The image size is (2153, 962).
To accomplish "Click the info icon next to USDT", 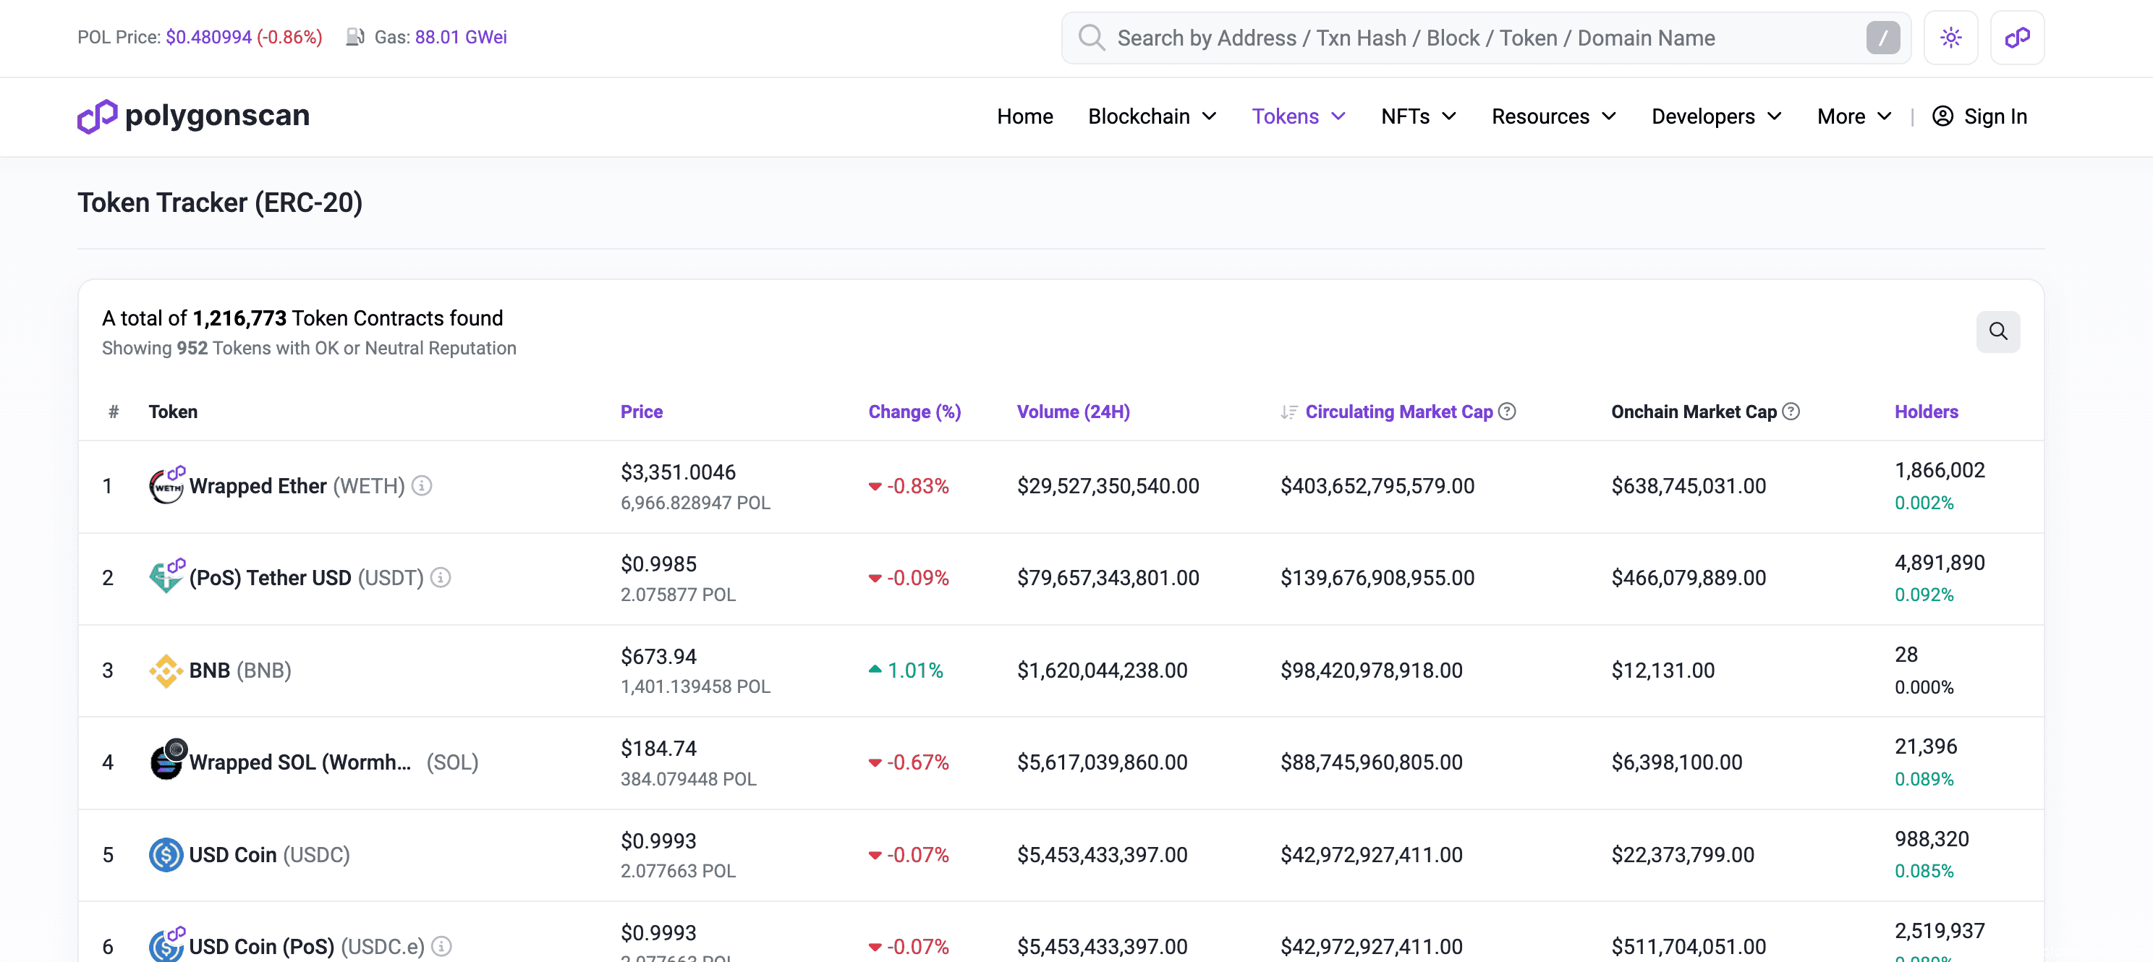I will coord(441,577).
